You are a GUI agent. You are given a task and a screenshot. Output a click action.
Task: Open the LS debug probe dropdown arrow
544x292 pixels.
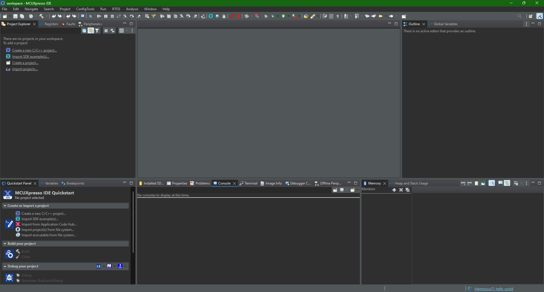coord(104,266)
